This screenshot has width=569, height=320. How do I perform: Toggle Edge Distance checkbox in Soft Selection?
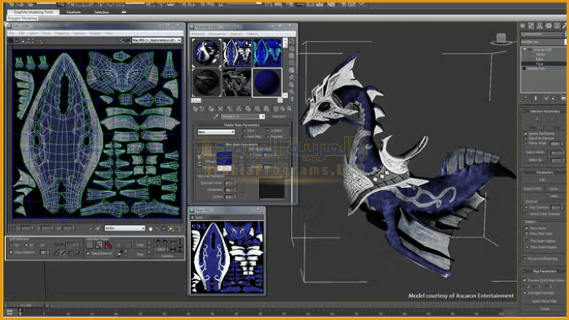[x=11, y=252]
